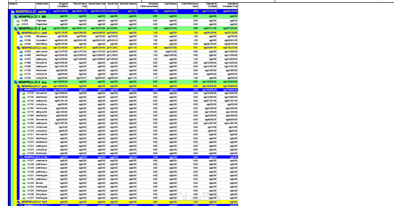The height and width of the screenshot is (206, 394).
Task: Click the activity ID text A1150
Action: [31, 105]
